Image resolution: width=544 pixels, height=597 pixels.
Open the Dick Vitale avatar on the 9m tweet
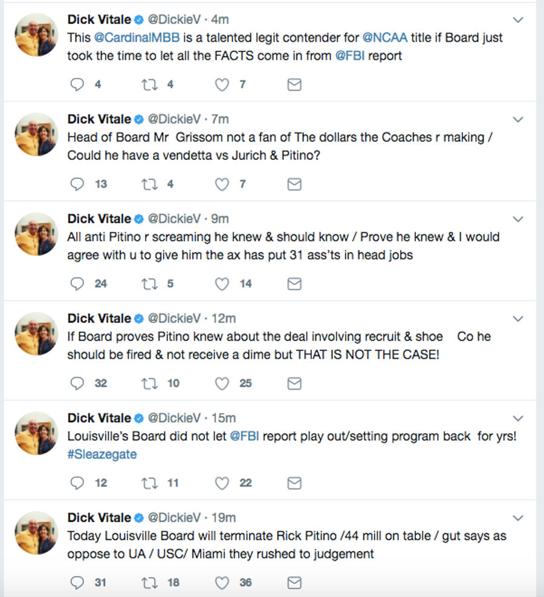[36, 233]
